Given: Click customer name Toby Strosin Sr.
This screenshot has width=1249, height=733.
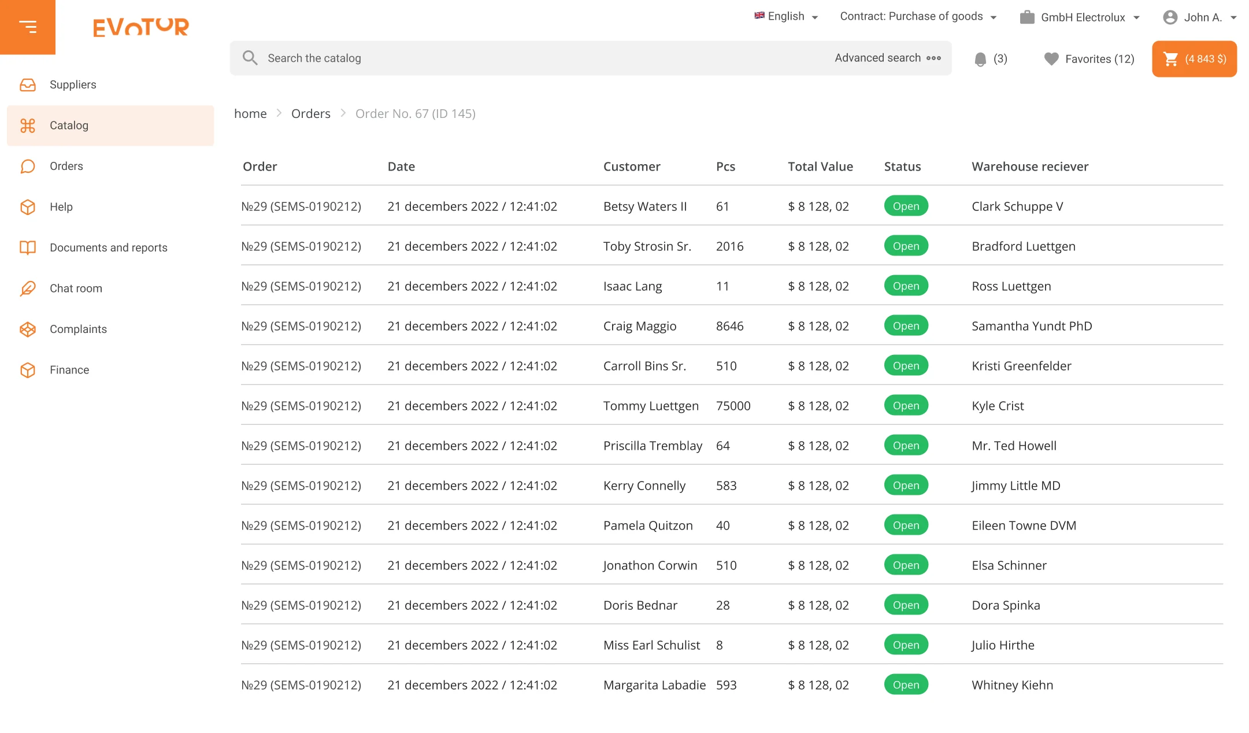Looking at the screenshot, I should pos(647,246).
